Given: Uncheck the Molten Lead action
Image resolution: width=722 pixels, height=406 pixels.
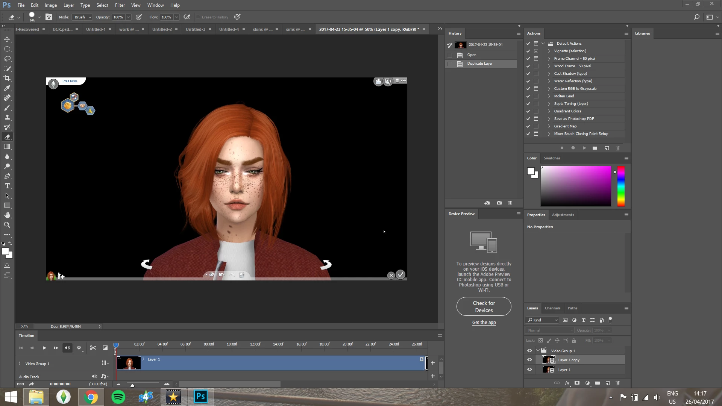Looking at the screenshot, I should coord(528,96).
